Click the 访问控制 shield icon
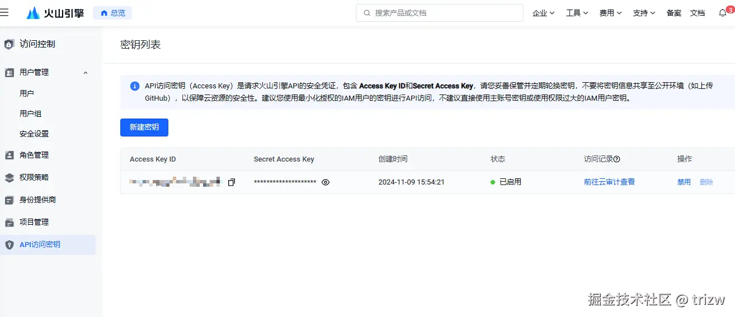Image resolution: width=735 pixels, height=317 pixels. (9, 44)
